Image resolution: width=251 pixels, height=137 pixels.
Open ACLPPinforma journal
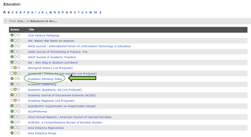(37, 111)
